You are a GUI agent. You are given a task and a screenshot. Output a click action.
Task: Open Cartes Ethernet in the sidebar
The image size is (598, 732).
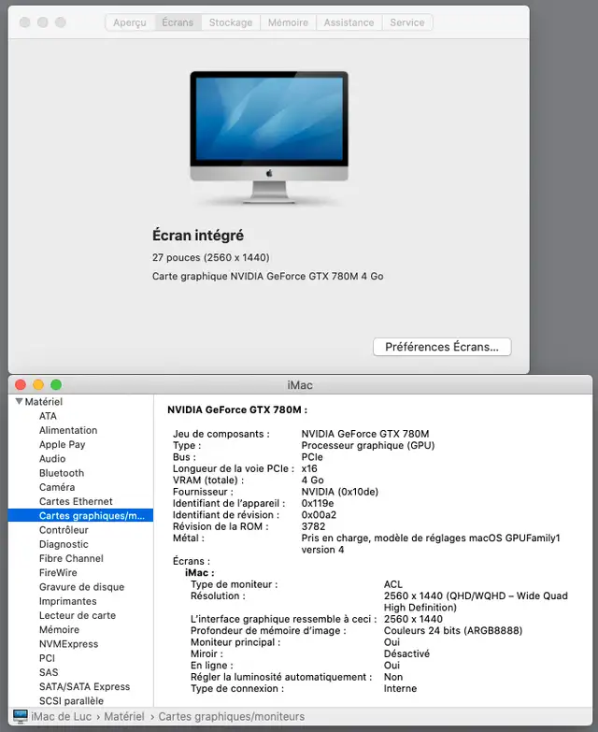tap(76, 501)
